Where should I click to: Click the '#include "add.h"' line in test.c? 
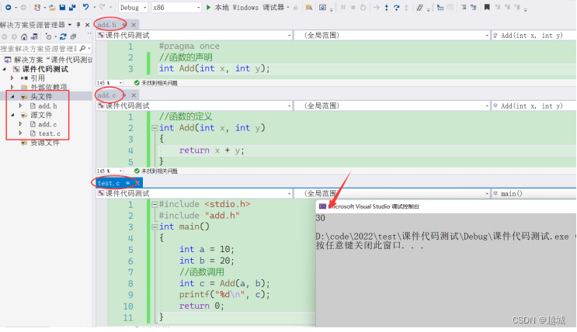[199, 216]
